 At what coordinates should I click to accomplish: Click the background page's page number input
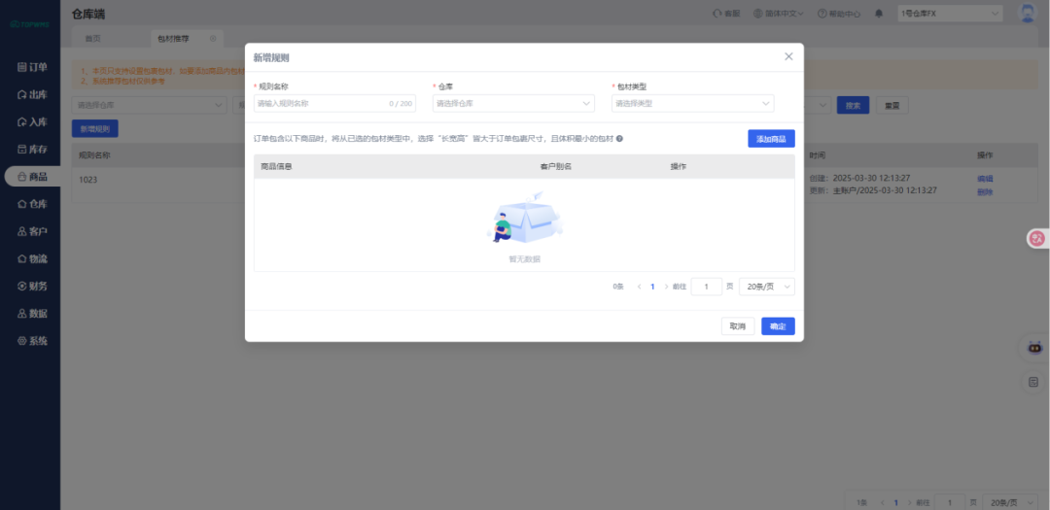(950, 502)
